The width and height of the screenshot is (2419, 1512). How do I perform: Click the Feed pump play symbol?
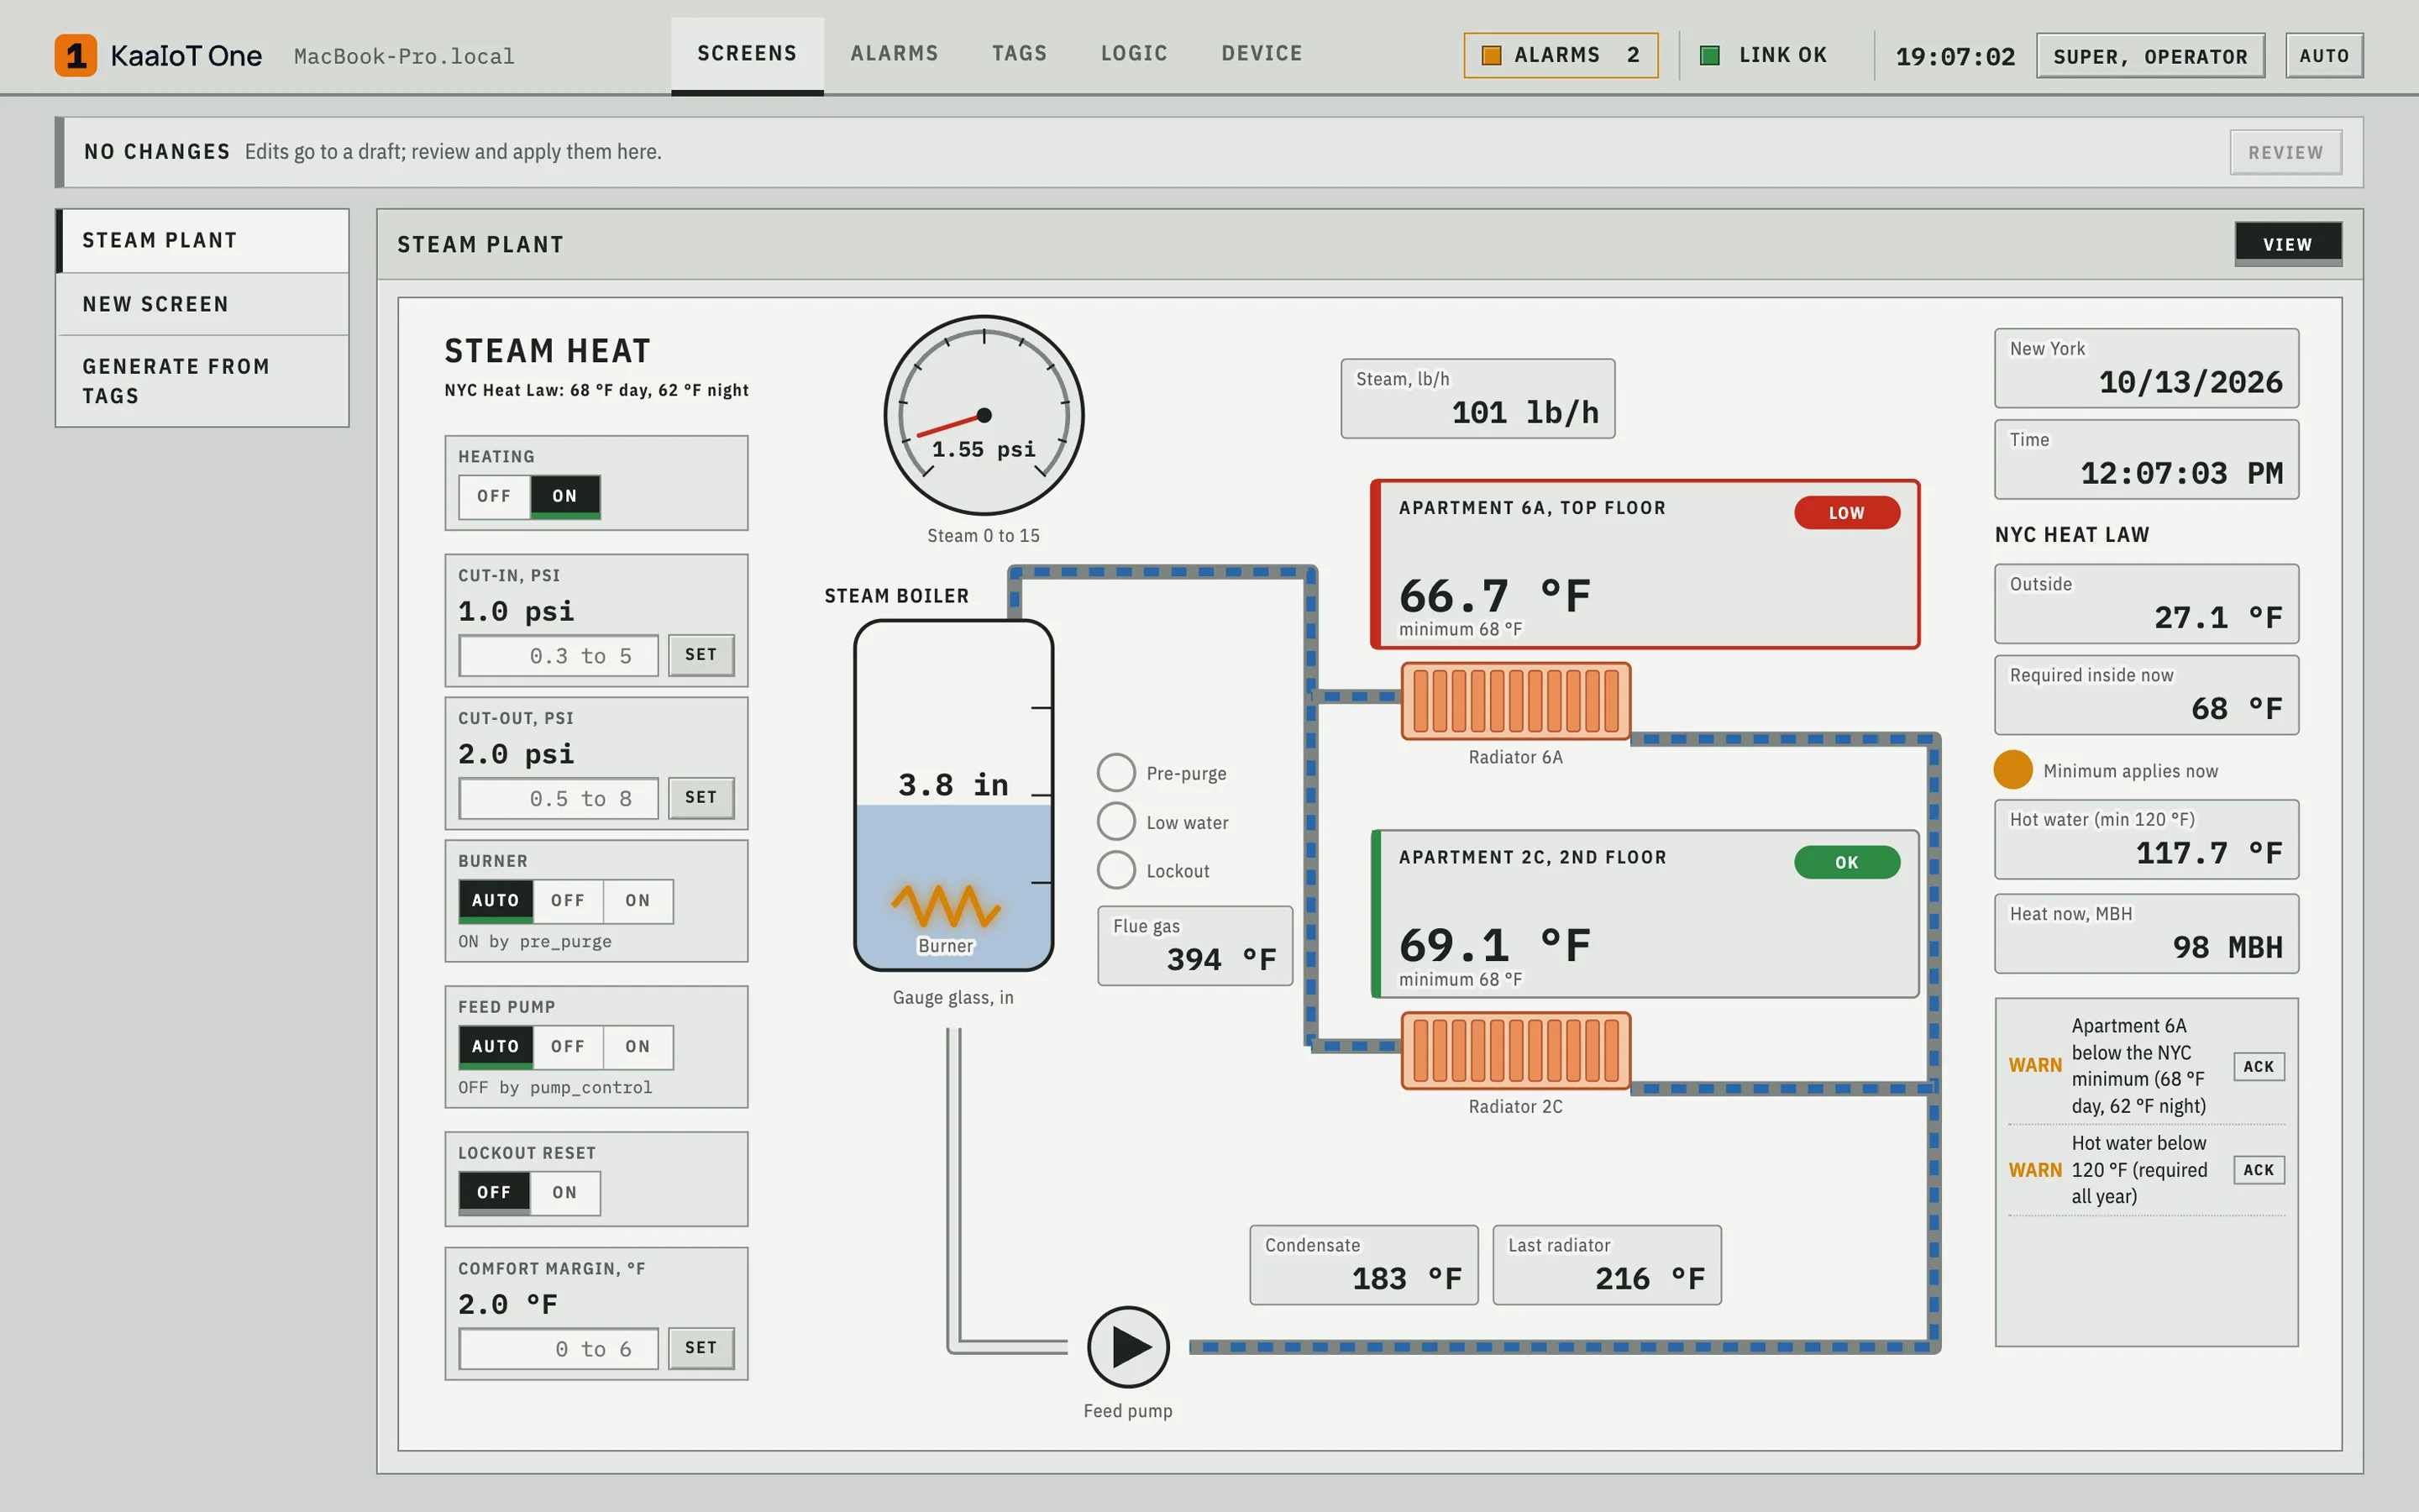point(1129,1346)
